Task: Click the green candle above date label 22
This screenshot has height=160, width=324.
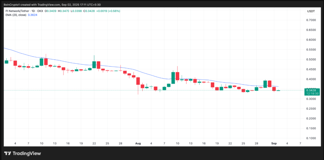Action: (x=94, y=64)
